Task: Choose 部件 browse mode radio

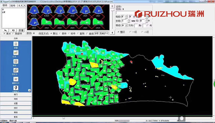Action: (x=60, y=34)
